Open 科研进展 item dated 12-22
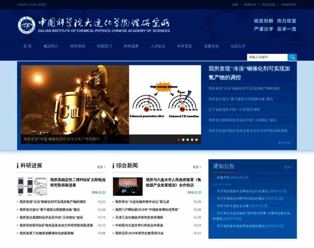 coord(52,202)
